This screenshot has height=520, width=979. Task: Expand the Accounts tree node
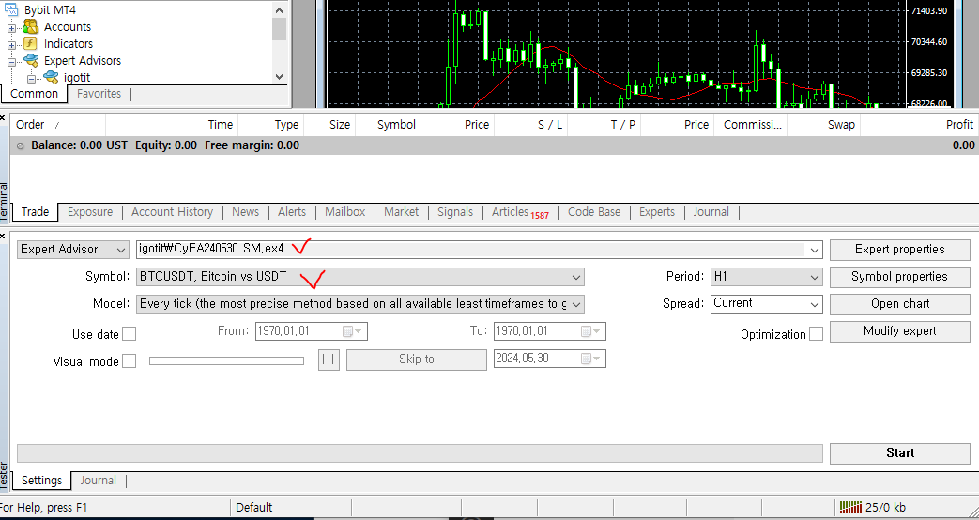11,28
